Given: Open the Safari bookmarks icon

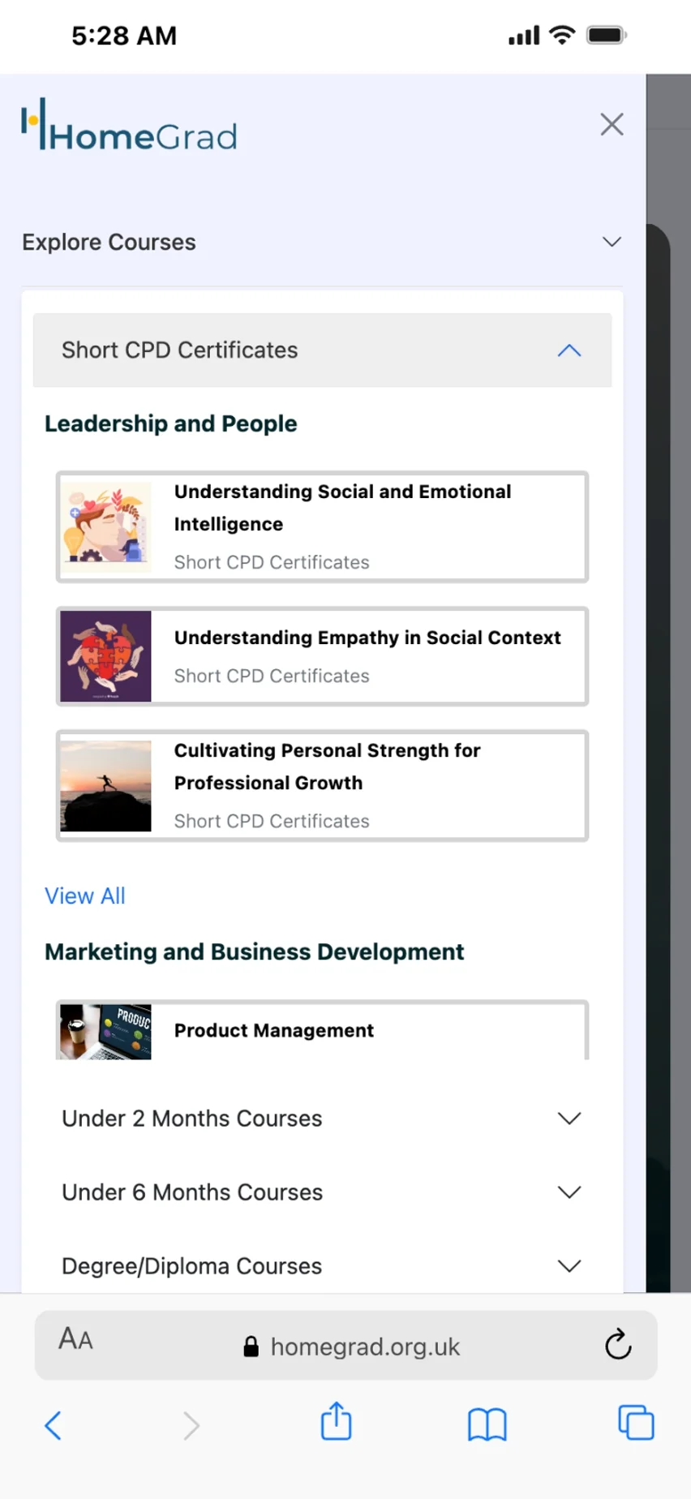Looking at the screenshot, I should pos(486,1424).
